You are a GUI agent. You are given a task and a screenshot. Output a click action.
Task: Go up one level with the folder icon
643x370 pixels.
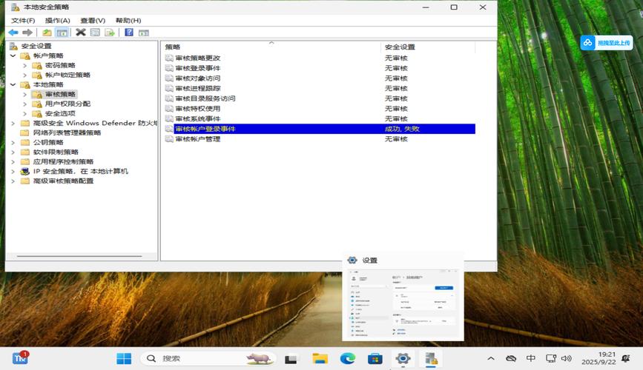(47, 33)
